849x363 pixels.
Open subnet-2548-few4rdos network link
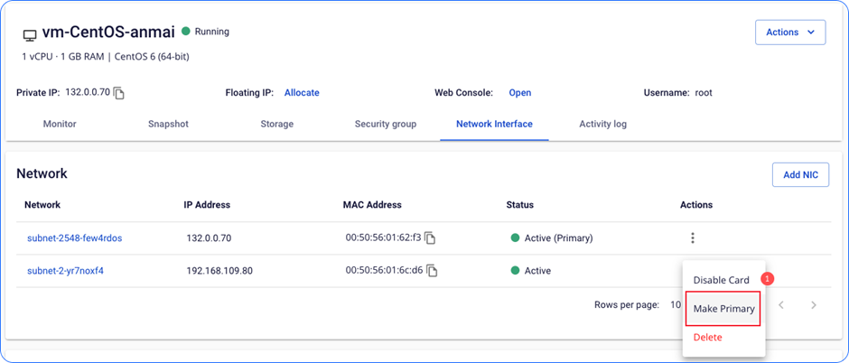click(x=74, y=238)
